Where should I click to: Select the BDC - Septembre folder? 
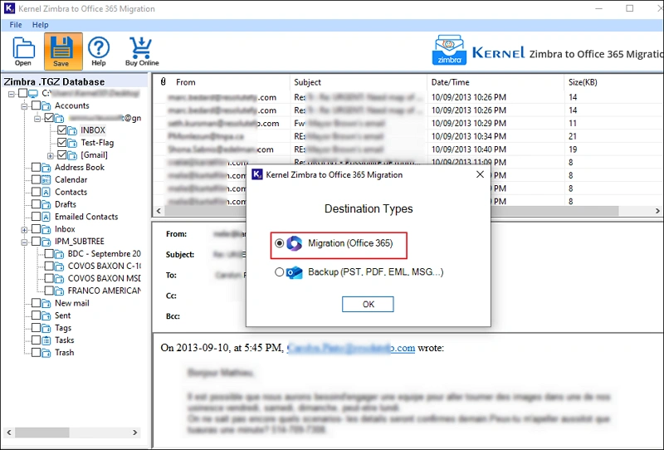tap(105, 253)
